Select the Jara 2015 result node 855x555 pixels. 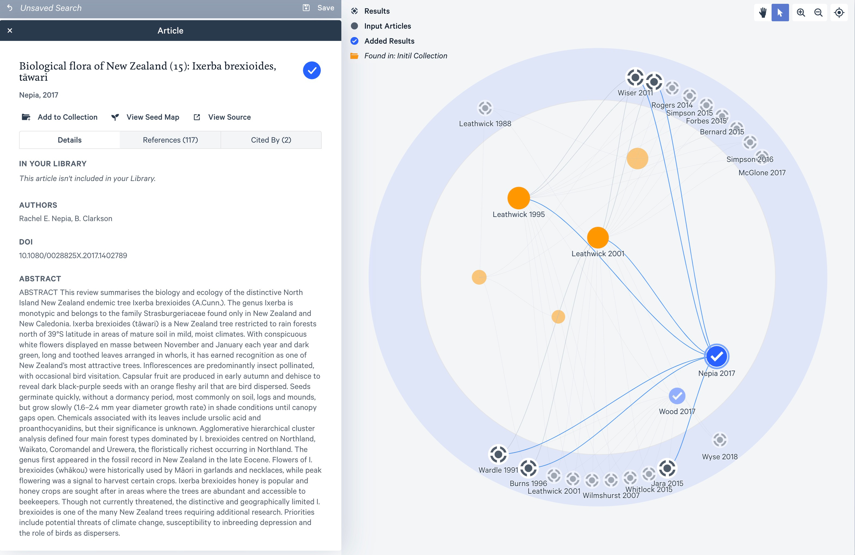[x=667, y=468]
